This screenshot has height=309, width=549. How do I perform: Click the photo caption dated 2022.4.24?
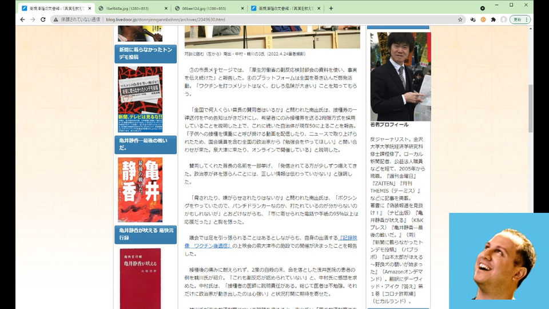pyautogui.click(x=245, y=54)
